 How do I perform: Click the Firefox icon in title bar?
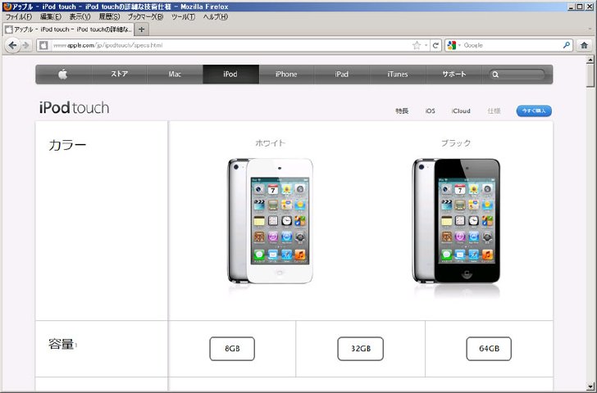[7, 7]
